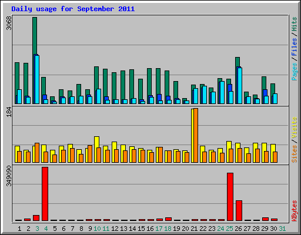The image size is (301, 235).
Task: Click the cyan pages bar for day 26
Action: pyautogui.click(x=240, y=86)
